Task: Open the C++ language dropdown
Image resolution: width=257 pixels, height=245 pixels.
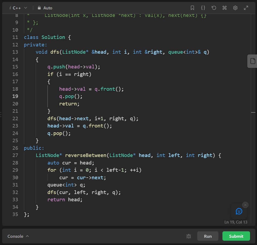Action: coord(20,8)
